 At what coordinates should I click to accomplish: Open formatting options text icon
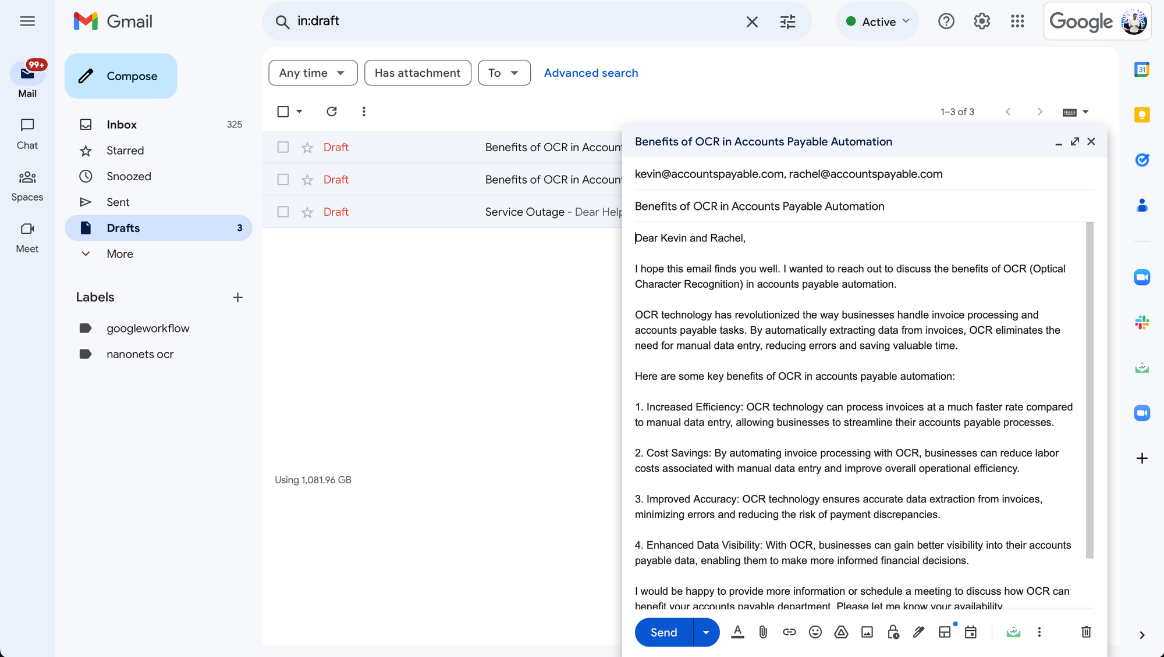(737, 632)
